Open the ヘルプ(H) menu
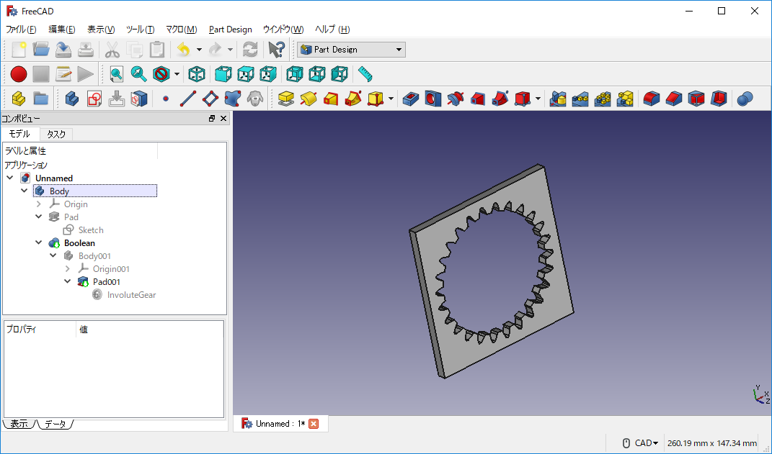The height and width of the screenshot is (454, 772). [332, 29]
